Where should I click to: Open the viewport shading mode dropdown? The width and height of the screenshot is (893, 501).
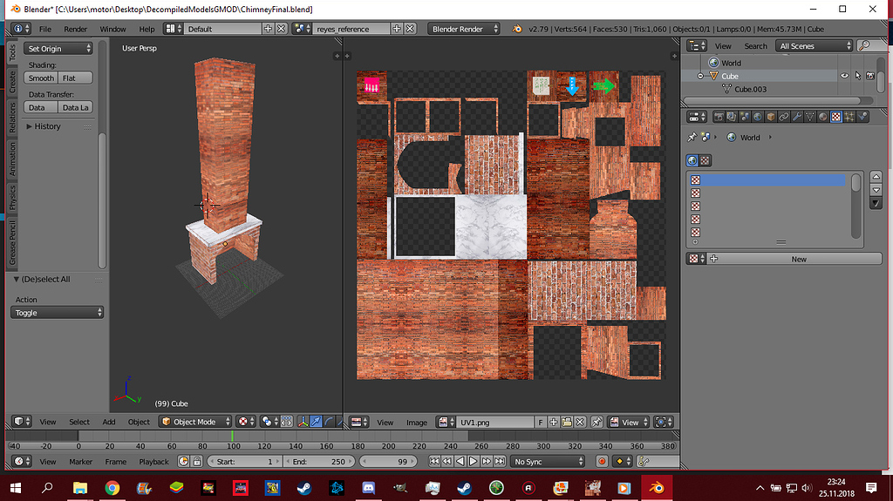point(245,422)
